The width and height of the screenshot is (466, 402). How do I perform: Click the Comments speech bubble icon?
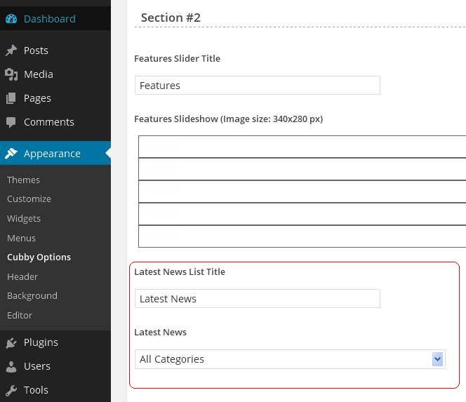click(x=11, y=122)
